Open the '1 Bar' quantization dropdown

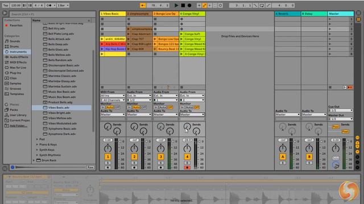tap(63, 5)
